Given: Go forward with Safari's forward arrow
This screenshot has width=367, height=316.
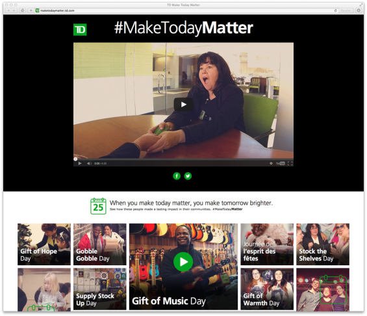Looking at the screenshot, I should [14, 10].
